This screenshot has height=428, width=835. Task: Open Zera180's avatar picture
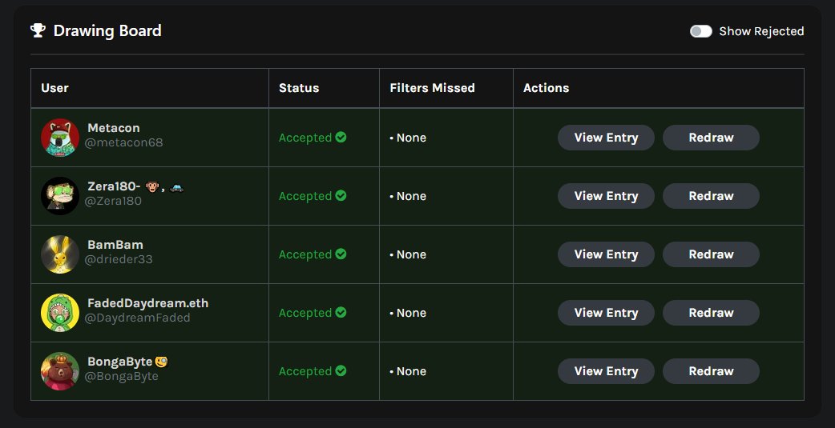[x=60, y=196]
